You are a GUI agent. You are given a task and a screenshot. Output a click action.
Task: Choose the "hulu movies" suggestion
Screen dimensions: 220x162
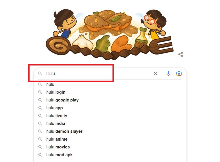[x=58, y=147]
